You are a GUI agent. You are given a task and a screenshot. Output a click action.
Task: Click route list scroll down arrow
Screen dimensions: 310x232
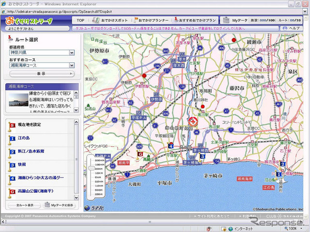[x=76, y=198]
